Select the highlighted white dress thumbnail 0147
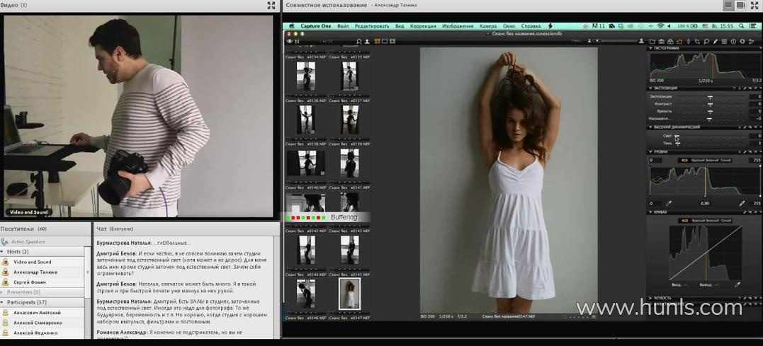The image size is (763, 346). (x=349, y=294)
